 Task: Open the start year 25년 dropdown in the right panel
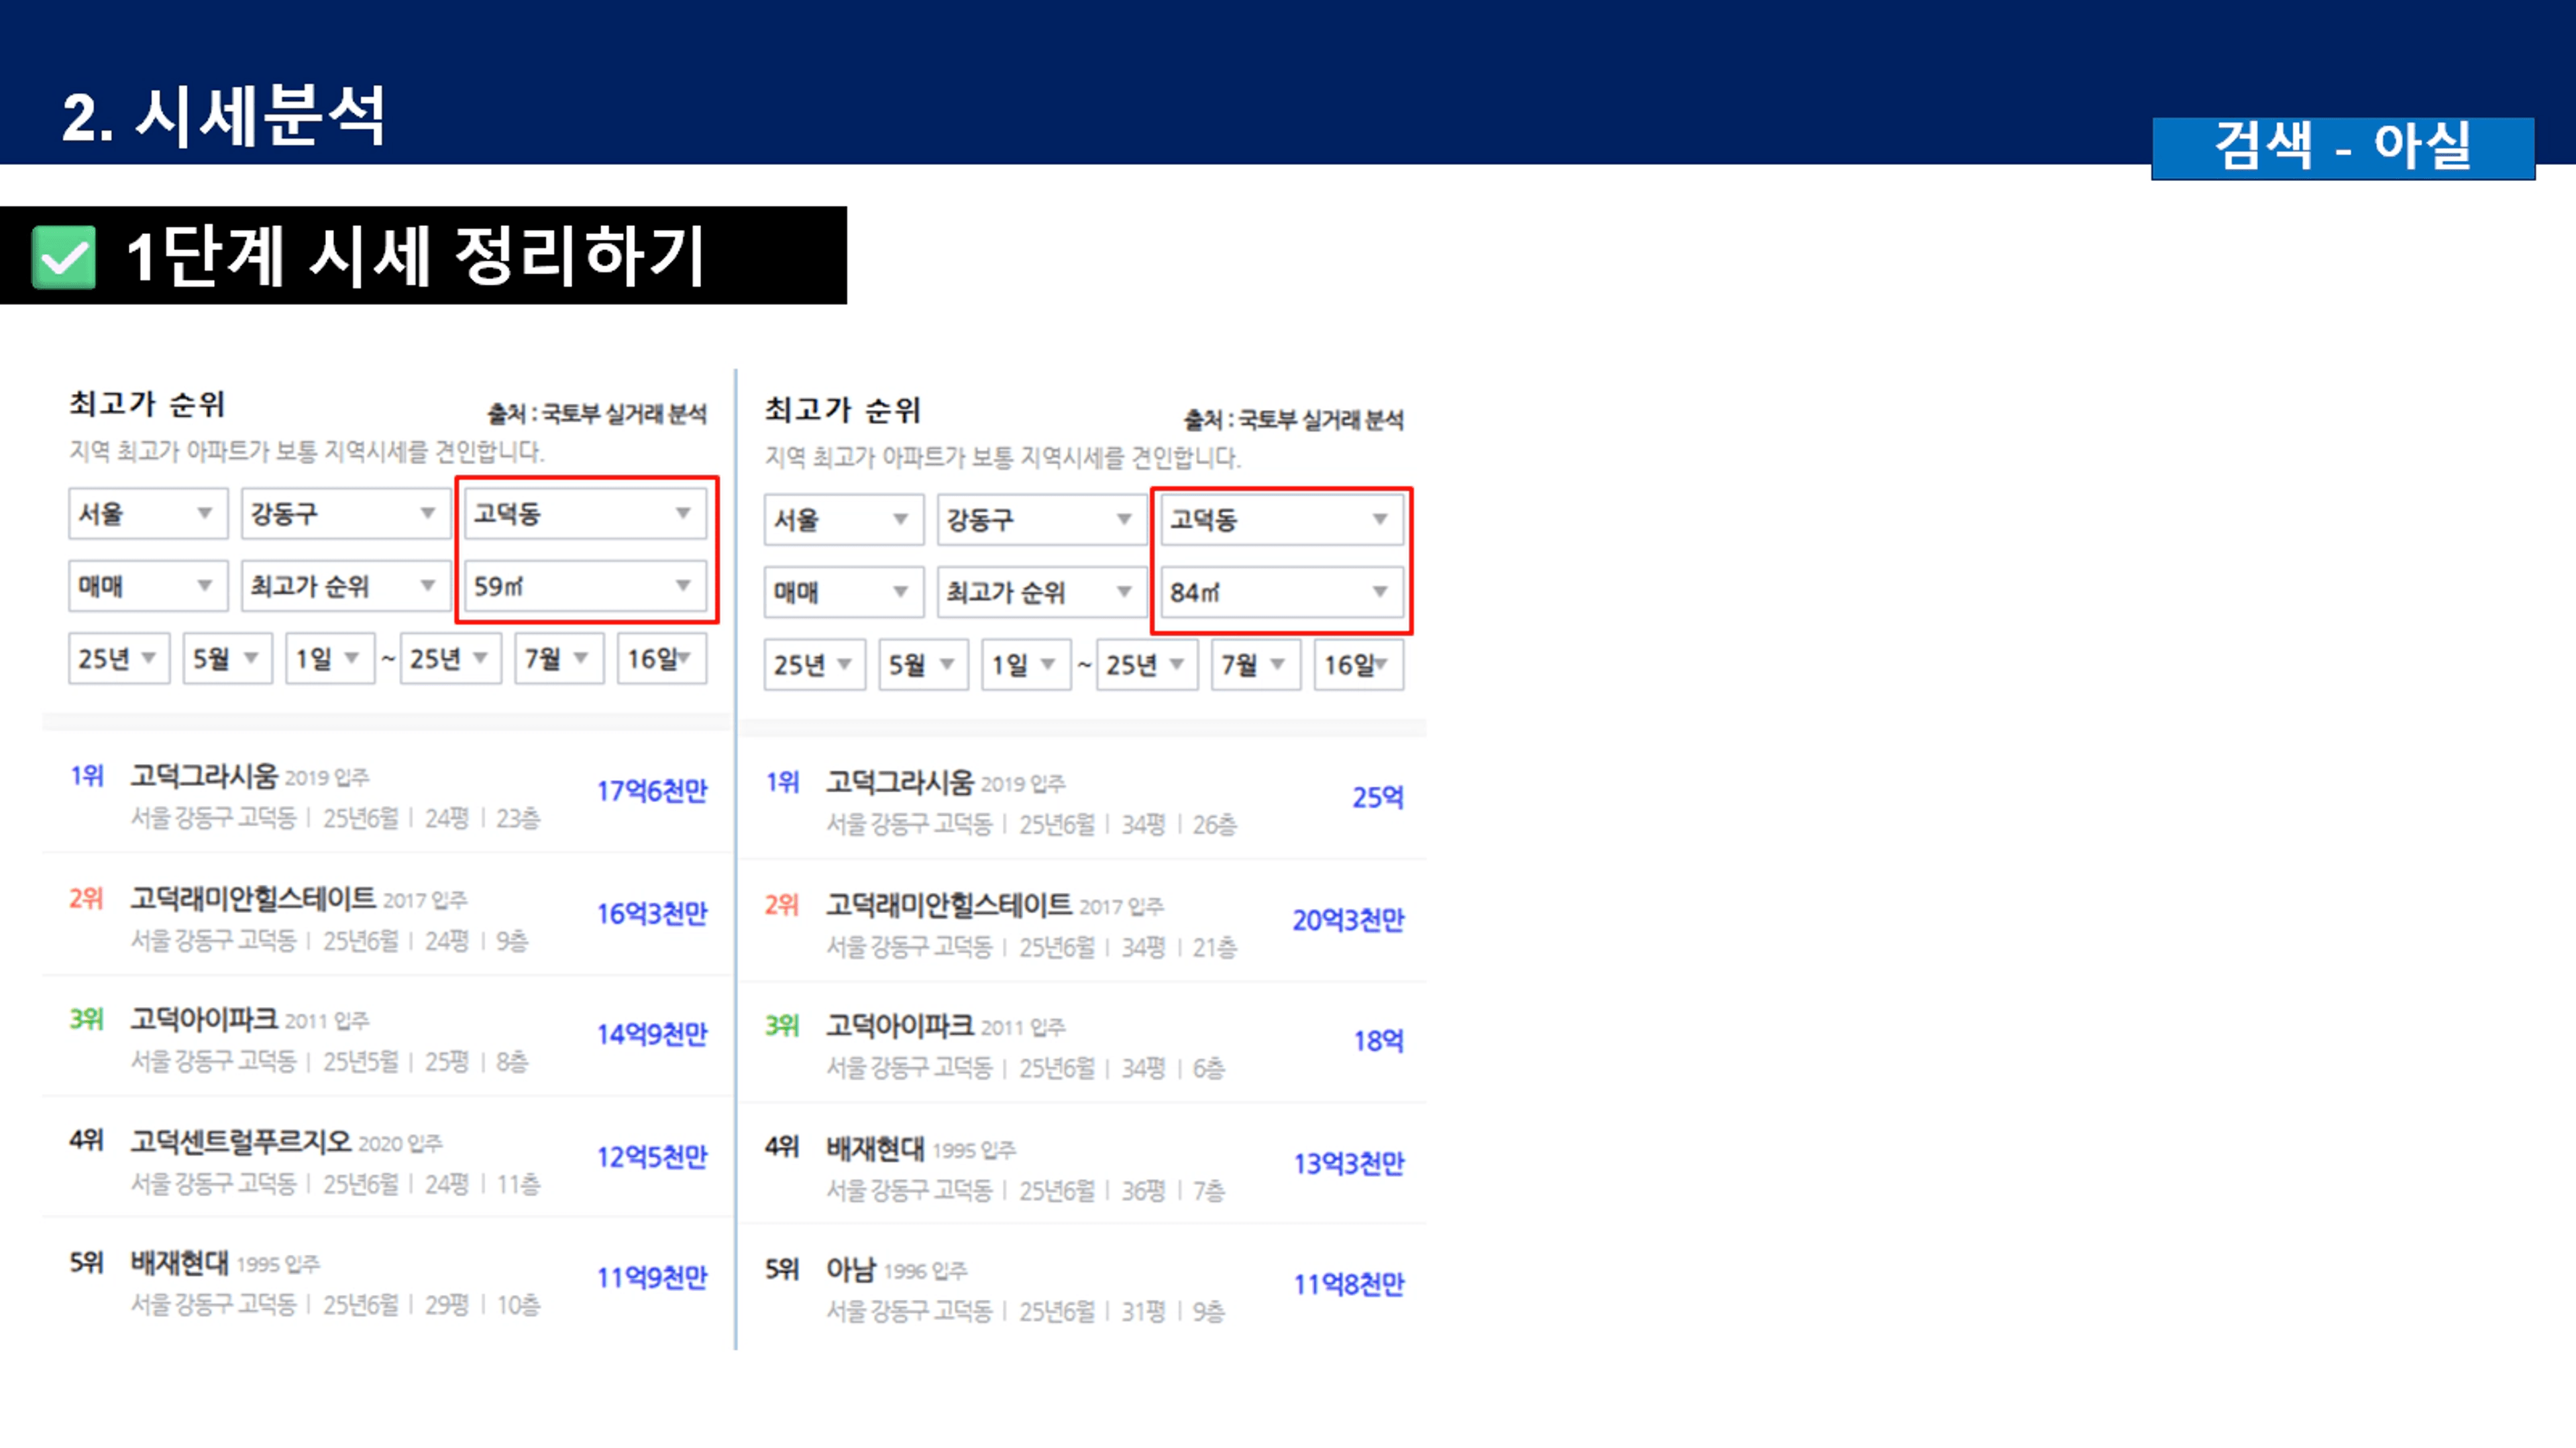pos(815,664)
